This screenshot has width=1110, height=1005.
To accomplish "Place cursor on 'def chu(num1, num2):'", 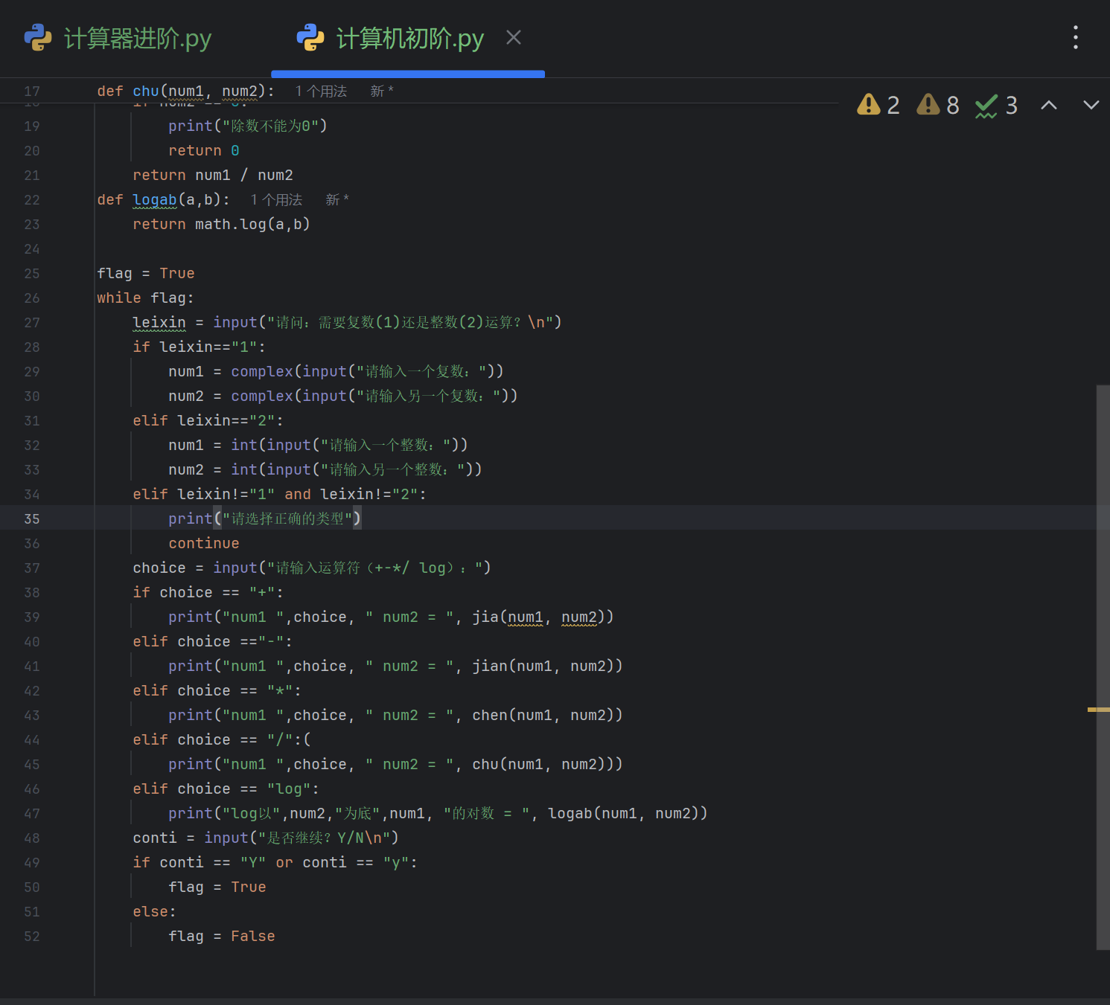I will (186, 91).
